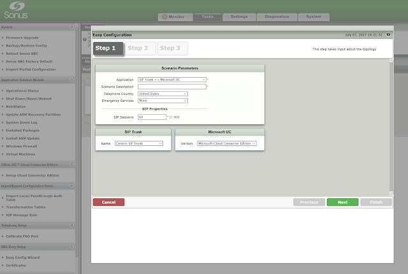Click the wizard panel vertical scrollbar

391,127
